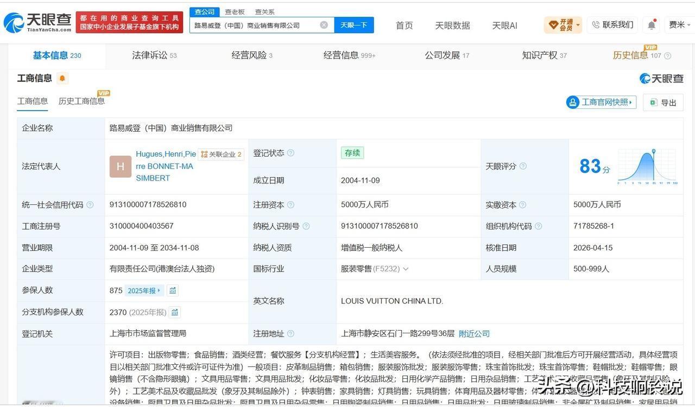Click the red 都在用的商业查询工具 banner
The width and height of the screenshot is (695, 407).
(x=129, y=22)
